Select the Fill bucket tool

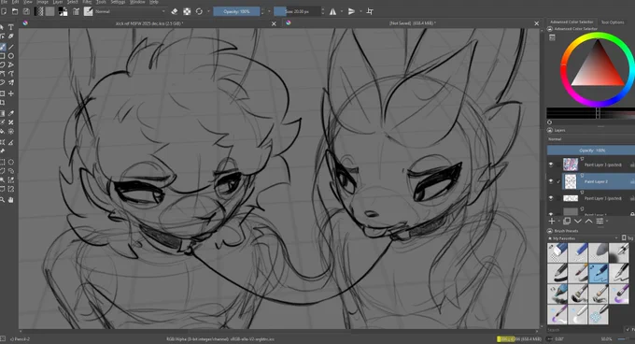point(3,131)
